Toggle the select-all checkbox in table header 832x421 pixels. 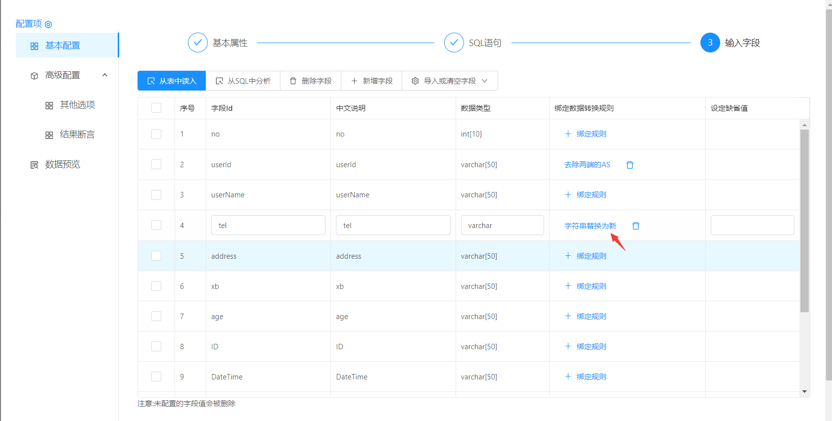156,108
